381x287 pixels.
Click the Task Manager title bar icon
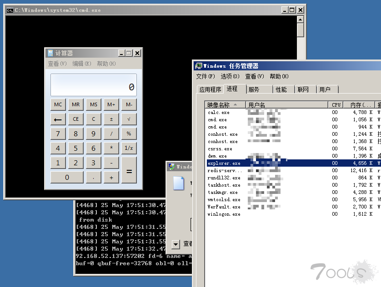[199, 66]
